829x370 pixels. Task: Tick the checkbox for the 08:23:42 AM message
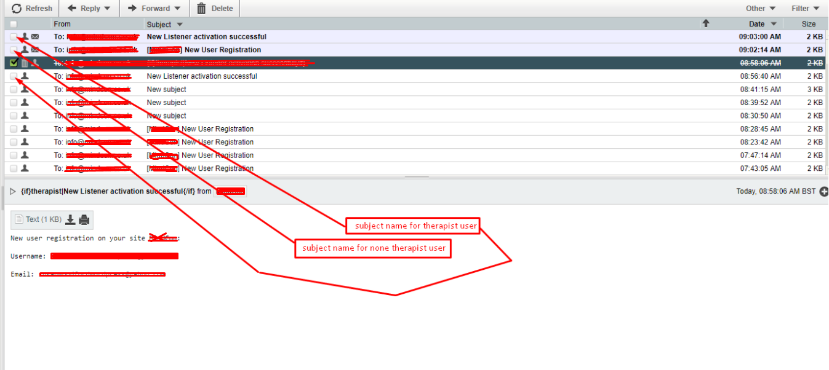point(14,142)
